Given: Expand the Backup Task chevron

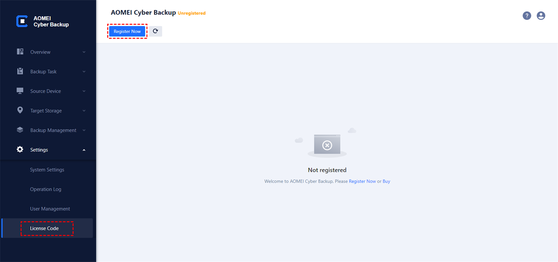Looking at the screenshot, I should [84, 72].
